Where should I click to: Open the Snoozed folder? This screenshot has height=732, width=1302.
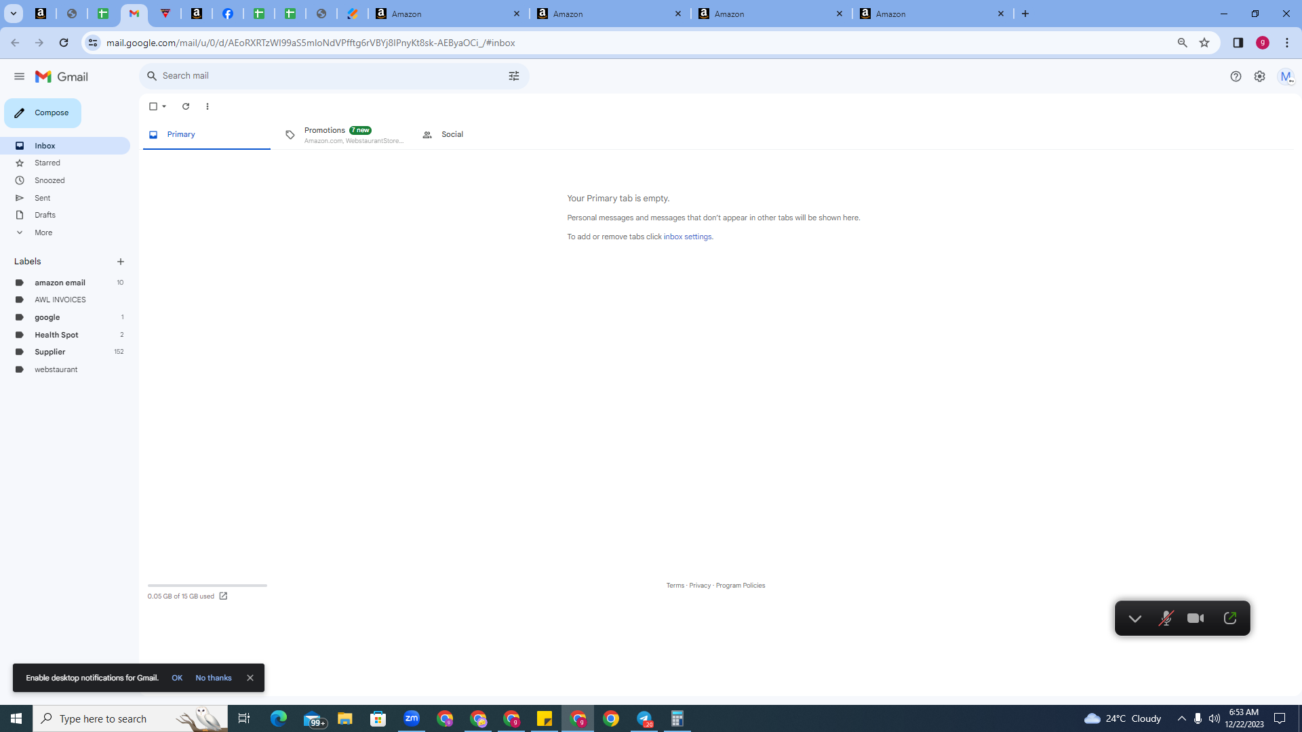coord(65,181)
